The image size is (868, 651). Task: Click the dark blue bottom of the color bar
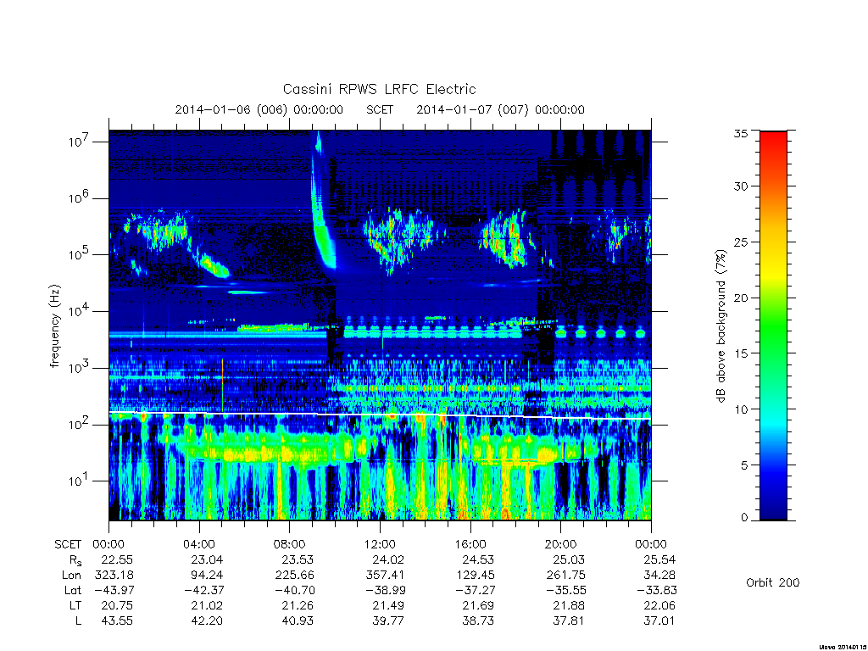click(773, 507)
